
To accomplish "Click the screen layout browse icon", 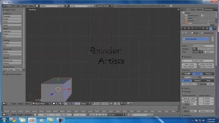I will 37,6.
